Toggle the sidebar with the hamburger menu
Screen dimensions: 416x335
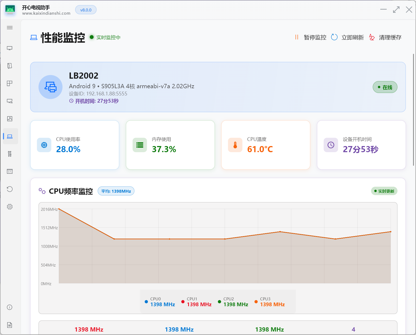(10, 27)
